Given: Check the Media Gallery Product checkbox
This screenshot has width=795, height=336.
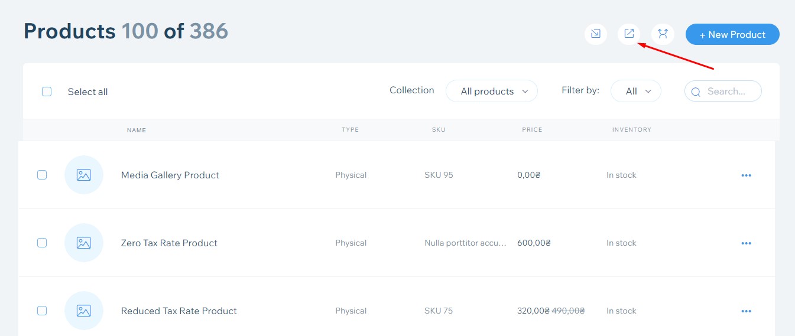Looking at the screenshot, I should coord(42,175).
